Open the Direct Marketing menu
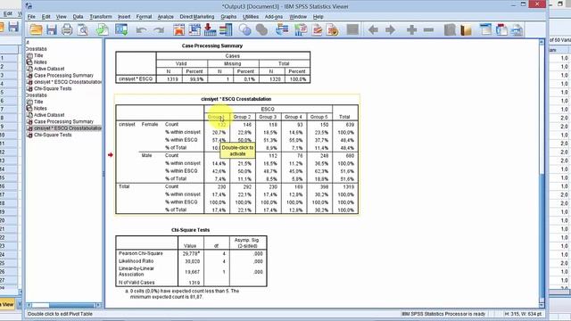The image size is (571, 321). click(197, 17)
